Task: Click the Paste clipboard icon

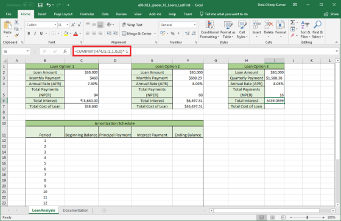Action: (x=7, y=25)
